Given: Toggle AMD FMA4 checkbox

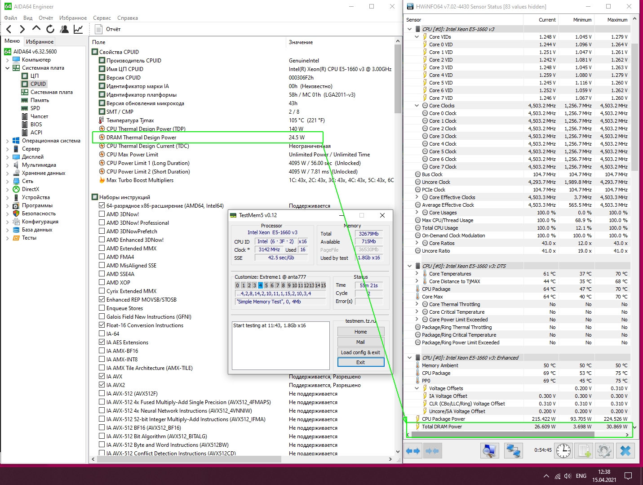Looking at the screenshot, I should coord(102,257).
